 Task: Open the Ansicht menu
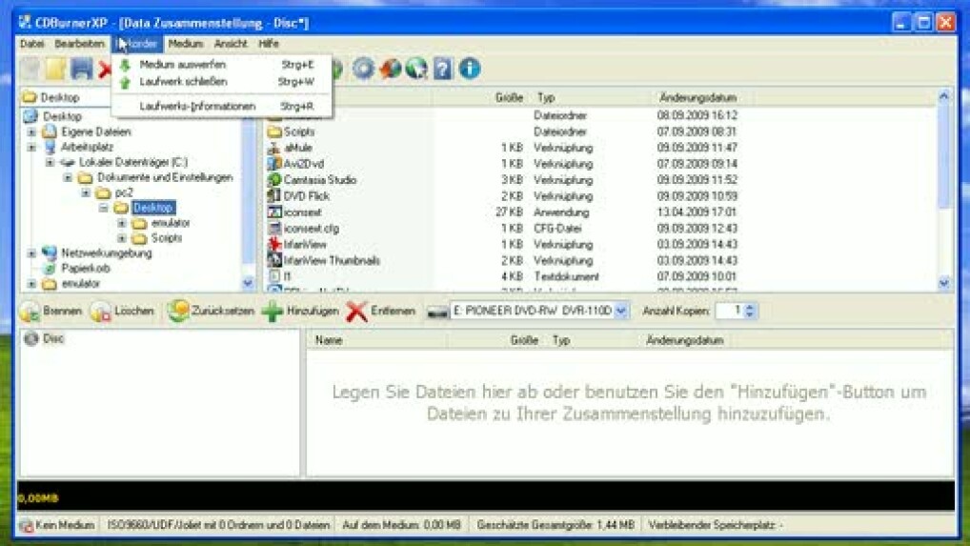point(231,44)
